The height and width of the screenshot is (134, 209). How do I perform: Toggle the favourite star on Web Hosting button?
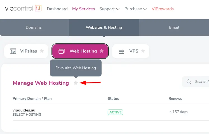point(102,51)
